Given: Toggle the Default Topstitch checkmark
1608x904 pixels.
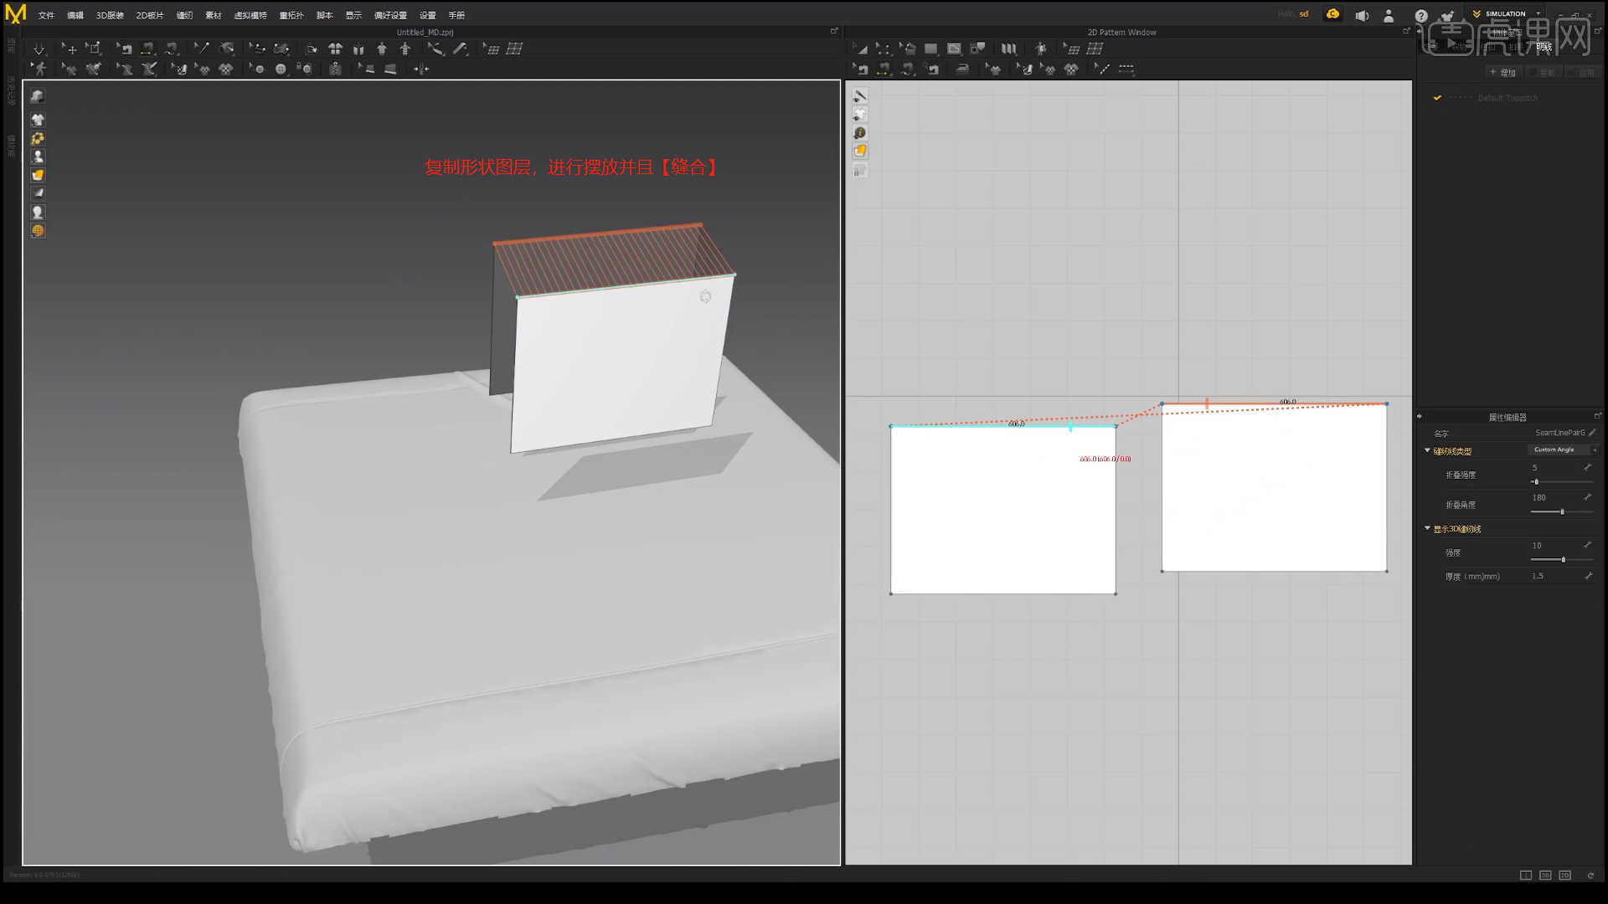Looking at the screenshot, I should point(1437,98).
